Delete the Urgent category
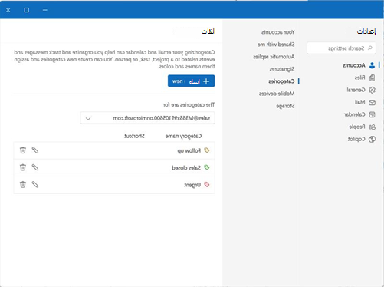 23,184
